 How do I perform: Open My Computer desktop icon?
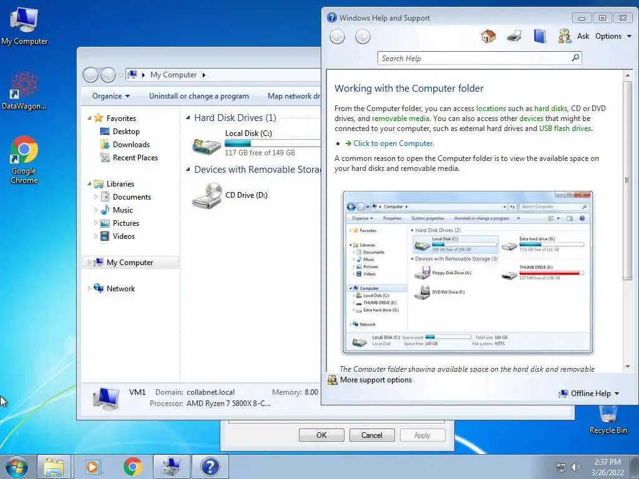click(x=24, y=25)
